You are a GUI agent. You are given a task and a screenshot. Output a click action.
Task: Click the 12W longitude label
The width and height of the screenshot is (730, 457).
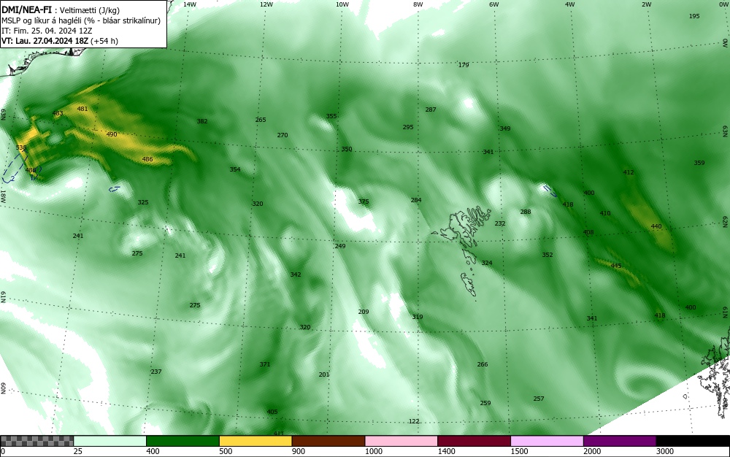[266, 4]
